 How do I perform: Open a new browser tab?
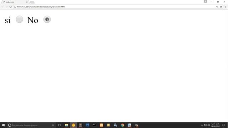pyautogui.click(x=32, y=2)
